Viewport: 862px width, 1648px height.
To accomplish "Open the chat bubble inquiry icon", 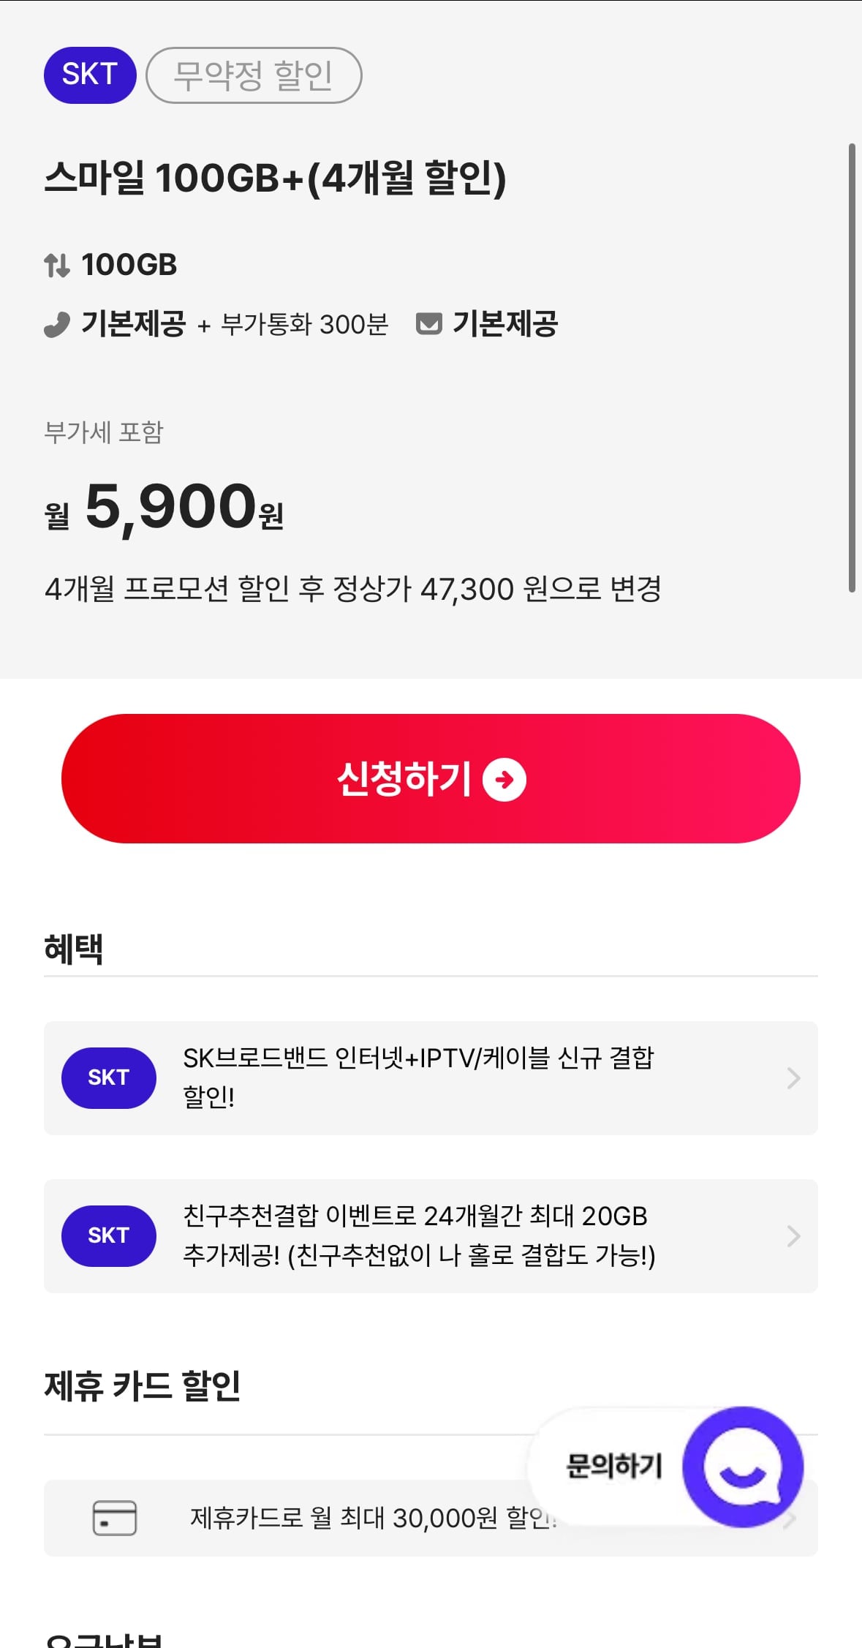I will [742, 1467].
